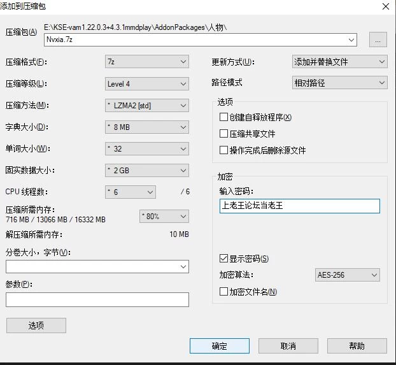396x365 pixels.
Task: Open the 加密算法 dropdown showing AES-256
Action: coord(347,275)
